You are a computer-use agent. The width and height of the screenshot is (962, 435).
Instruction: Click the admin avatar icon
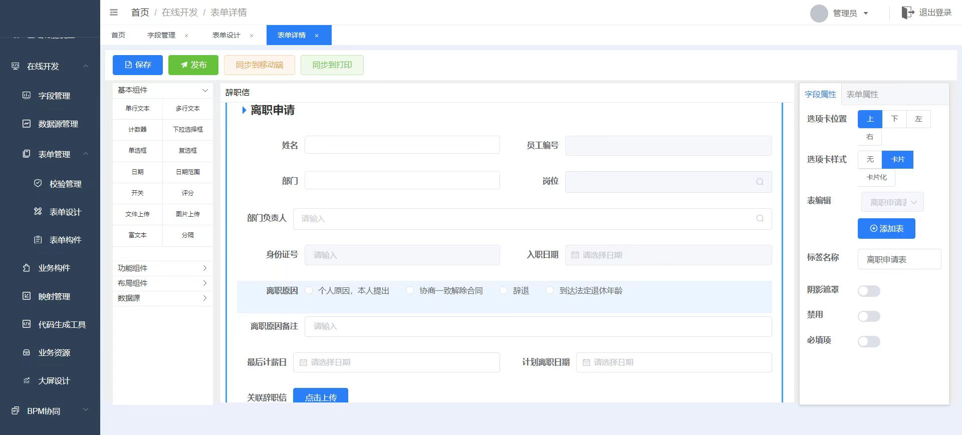[819, 13]
